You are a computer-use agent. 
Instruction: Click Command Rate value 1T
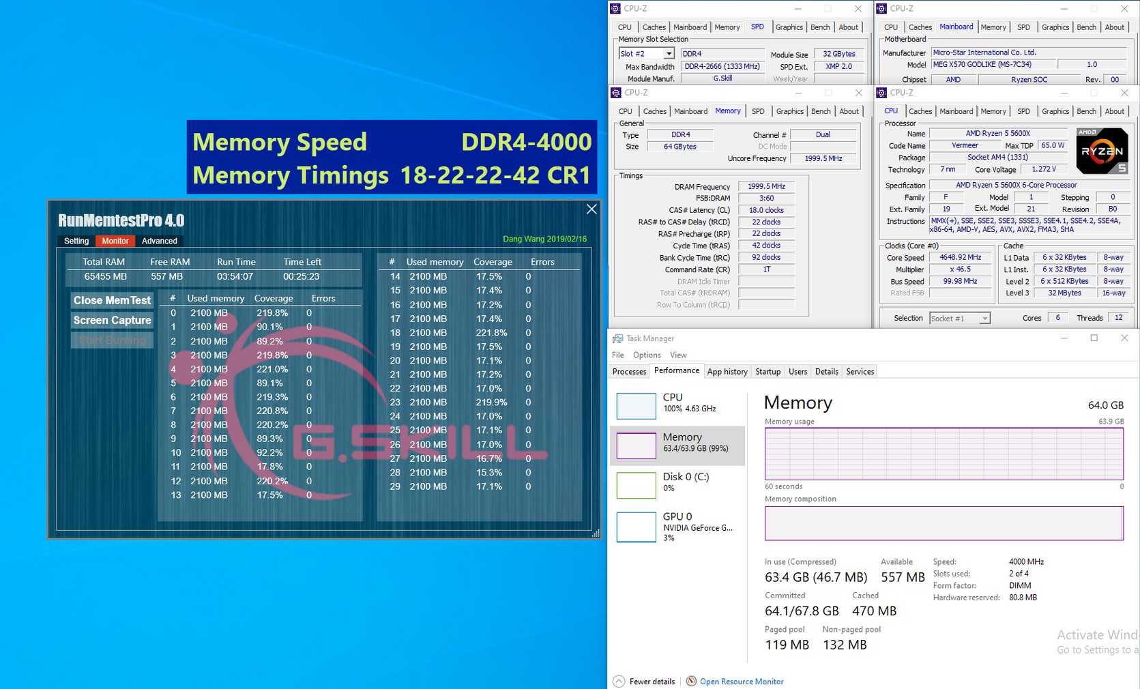pyautogui.click(x=766, y=269)
